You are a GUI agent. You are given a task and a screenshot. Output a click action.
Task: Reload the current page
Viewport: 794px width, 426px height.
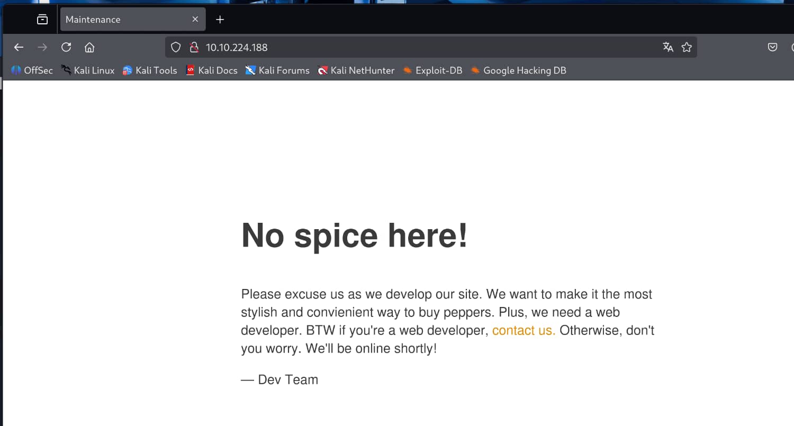click(x=66, y=48)
